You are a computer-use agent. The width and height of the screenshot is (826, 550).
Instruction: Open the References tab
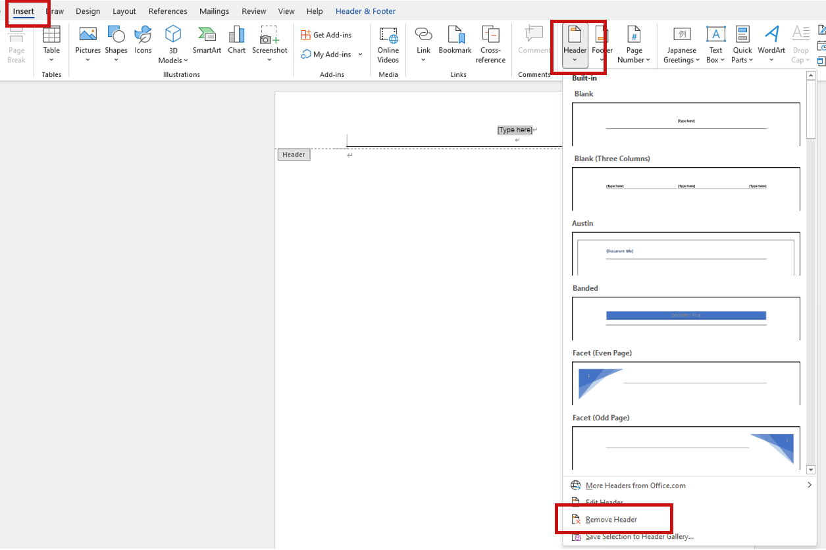coord(168,11)
